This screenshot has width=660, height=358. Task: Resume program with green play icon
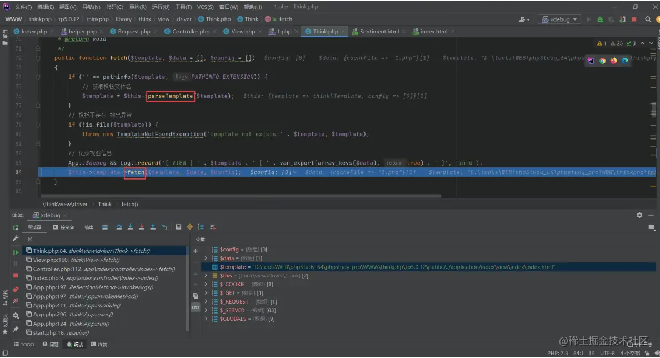click(16, 252)
